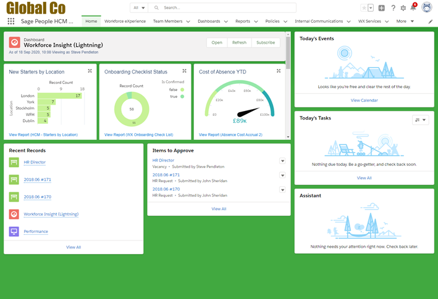Toggle the 'true' legend item in Onboarding chart
Viewport: 438px width, 299px height.
pos(182,96)
